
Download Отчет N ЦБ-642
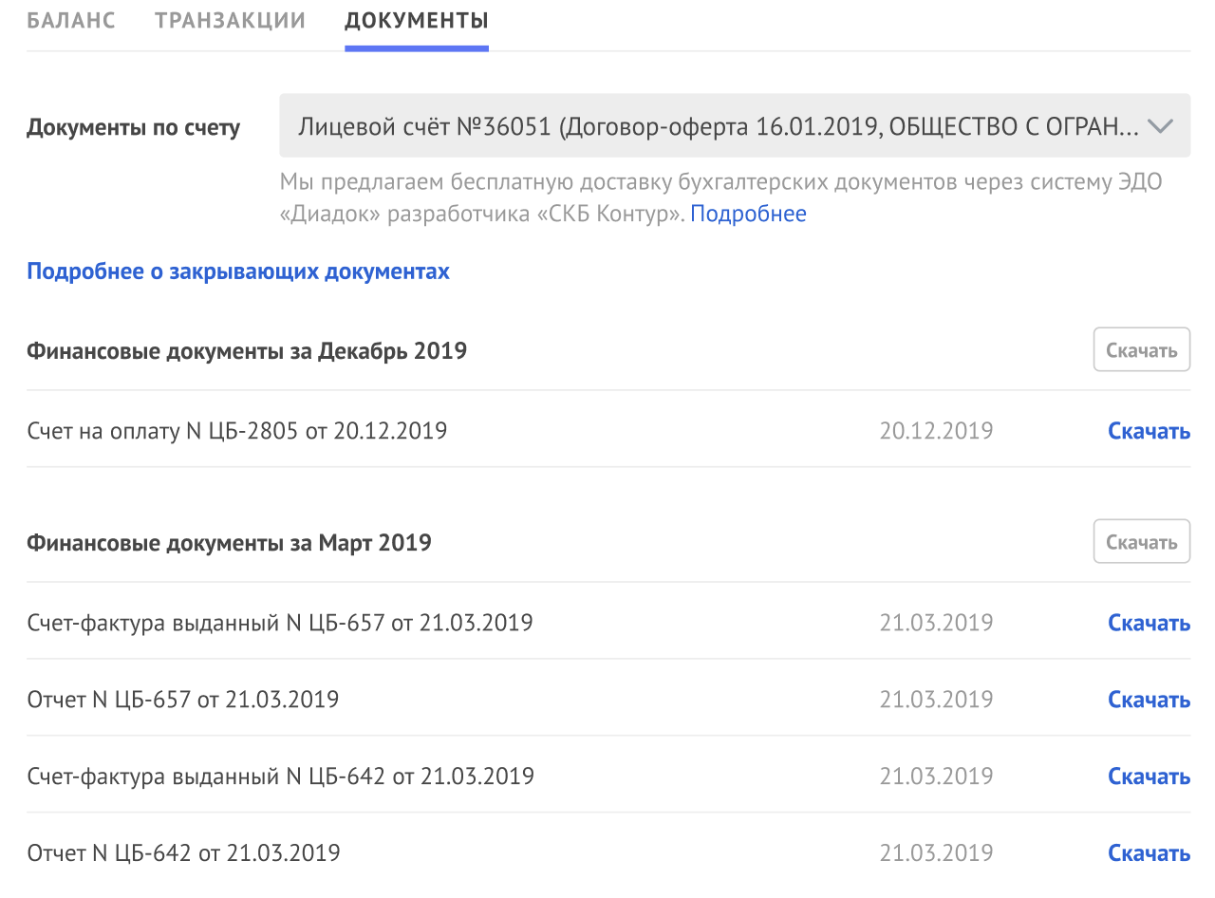(x=1149, y=853)
